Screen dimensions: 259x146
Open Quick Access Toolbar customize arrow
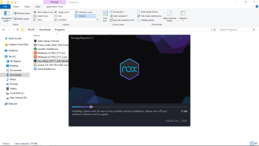click(x=15, y=2)
